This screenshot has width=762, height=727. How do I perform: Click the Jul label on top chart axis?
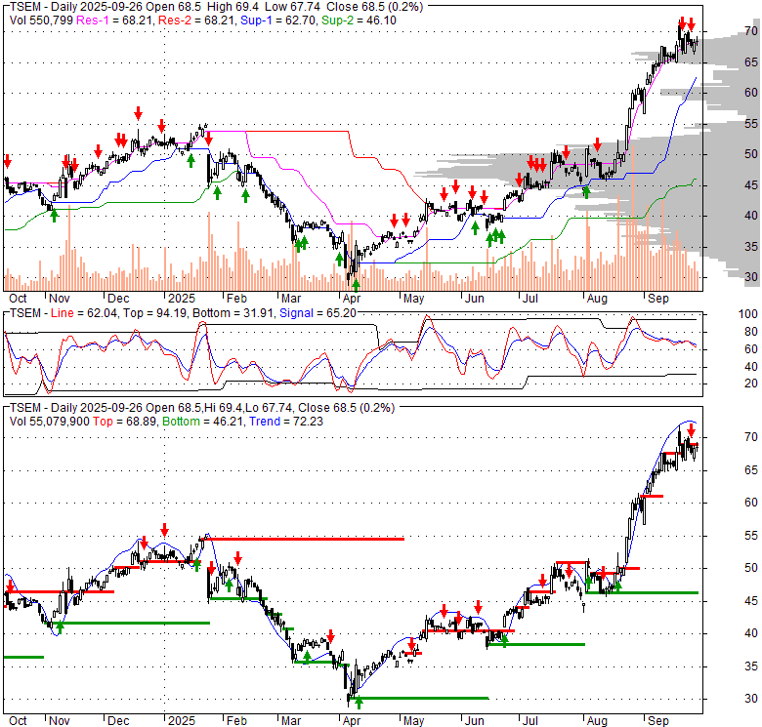[x=529, y=299]
